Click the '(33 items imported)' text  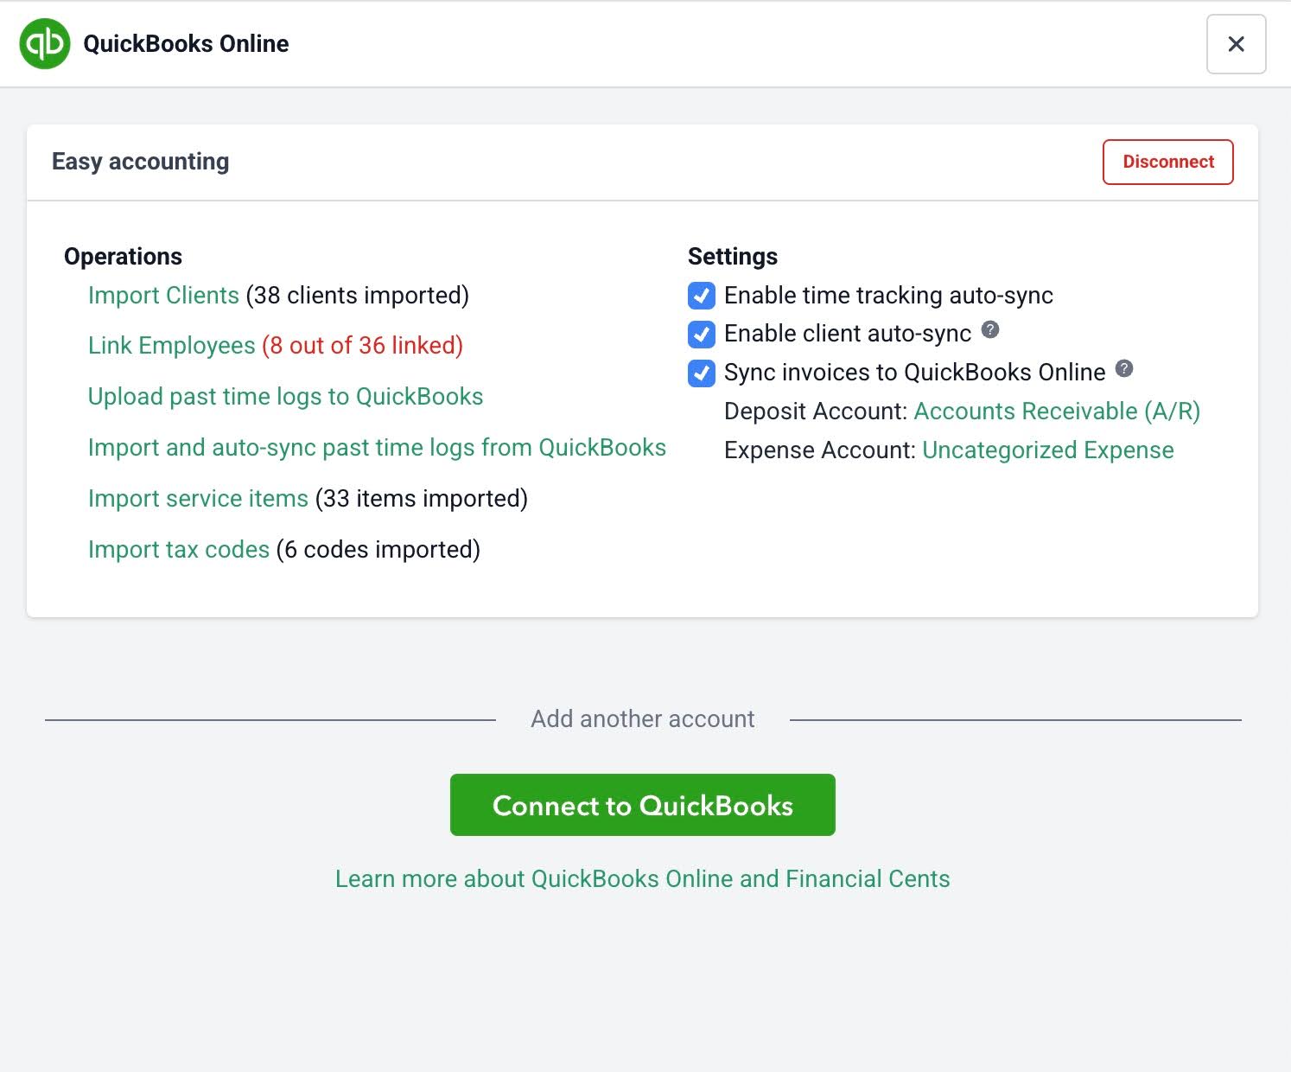coord(422,499)
